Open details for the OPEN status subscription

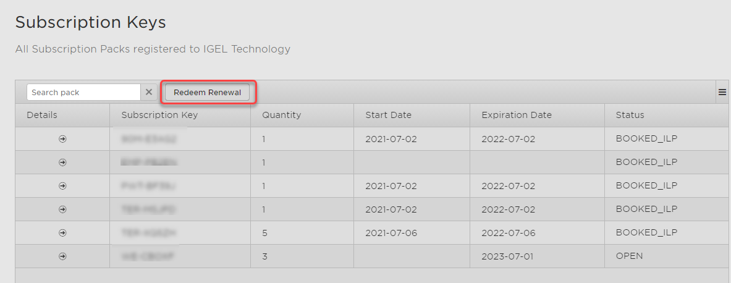point(62,256)
